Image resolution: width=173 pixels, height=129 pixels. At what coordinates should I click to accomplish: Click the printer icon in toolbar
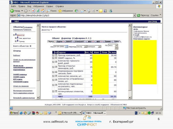pos(89,11)
